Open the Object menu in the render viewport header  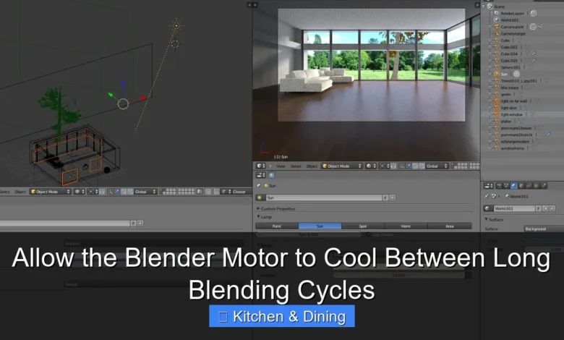pyautogui.click(x=312, y=166)
